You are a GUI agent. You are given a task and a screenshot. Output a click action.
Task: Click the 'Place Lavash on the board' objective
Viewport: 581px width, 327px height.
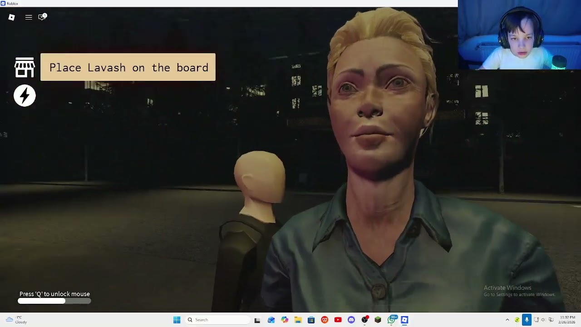tap(128, 67)
